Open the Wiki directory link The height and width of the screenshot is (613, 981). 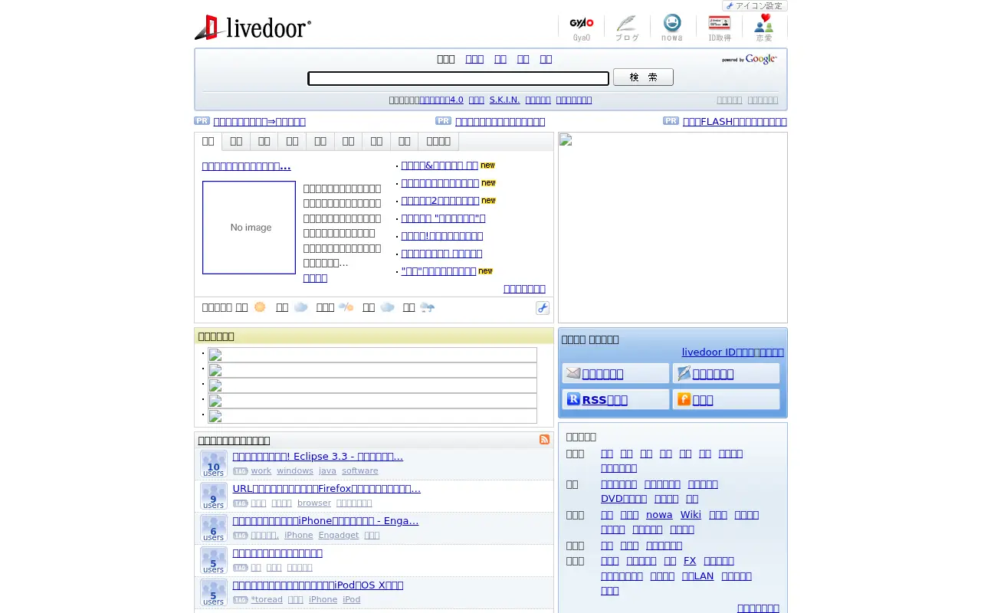[691, 515]
